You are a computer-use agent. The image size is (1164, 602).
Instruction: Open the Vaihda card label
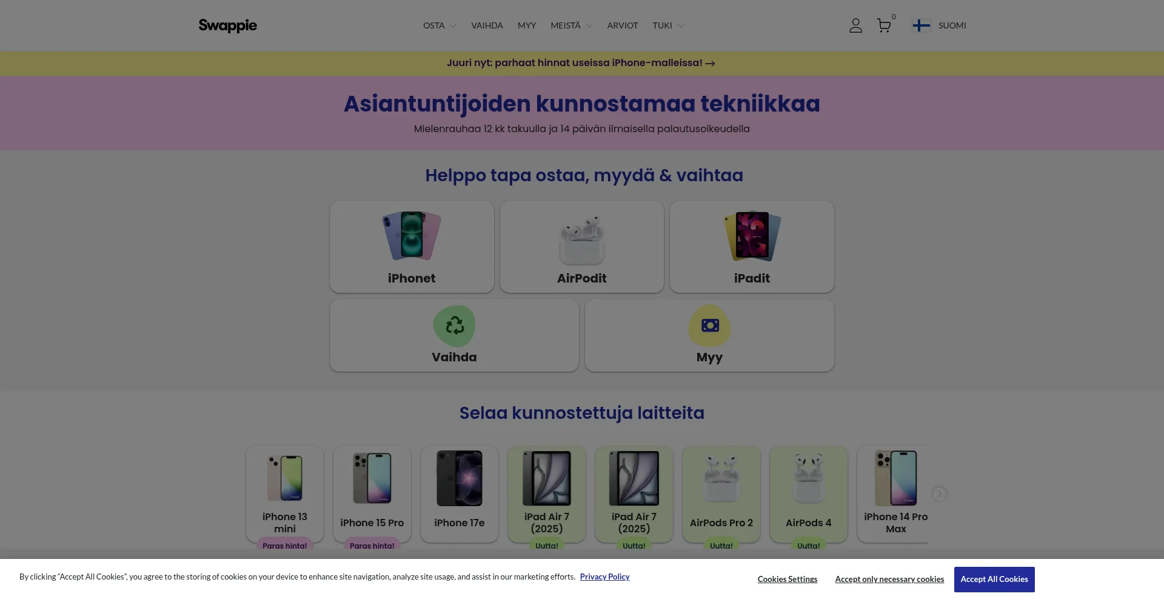click(x=454, y=357)
